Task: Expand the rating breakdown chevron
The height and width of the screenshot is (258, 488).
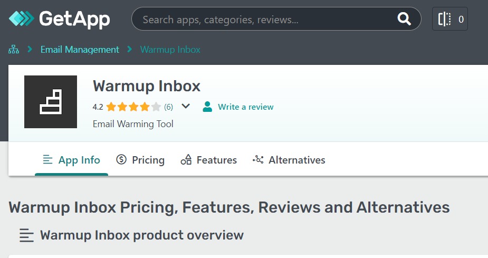Action: tap(186, 106)
